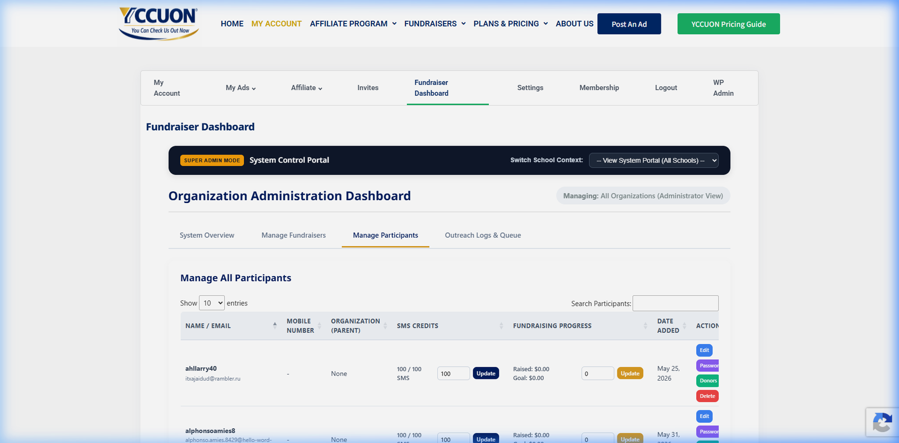Expand the Affiliate Program menu
The image size is (899, 443).
[x=353, y=24]
